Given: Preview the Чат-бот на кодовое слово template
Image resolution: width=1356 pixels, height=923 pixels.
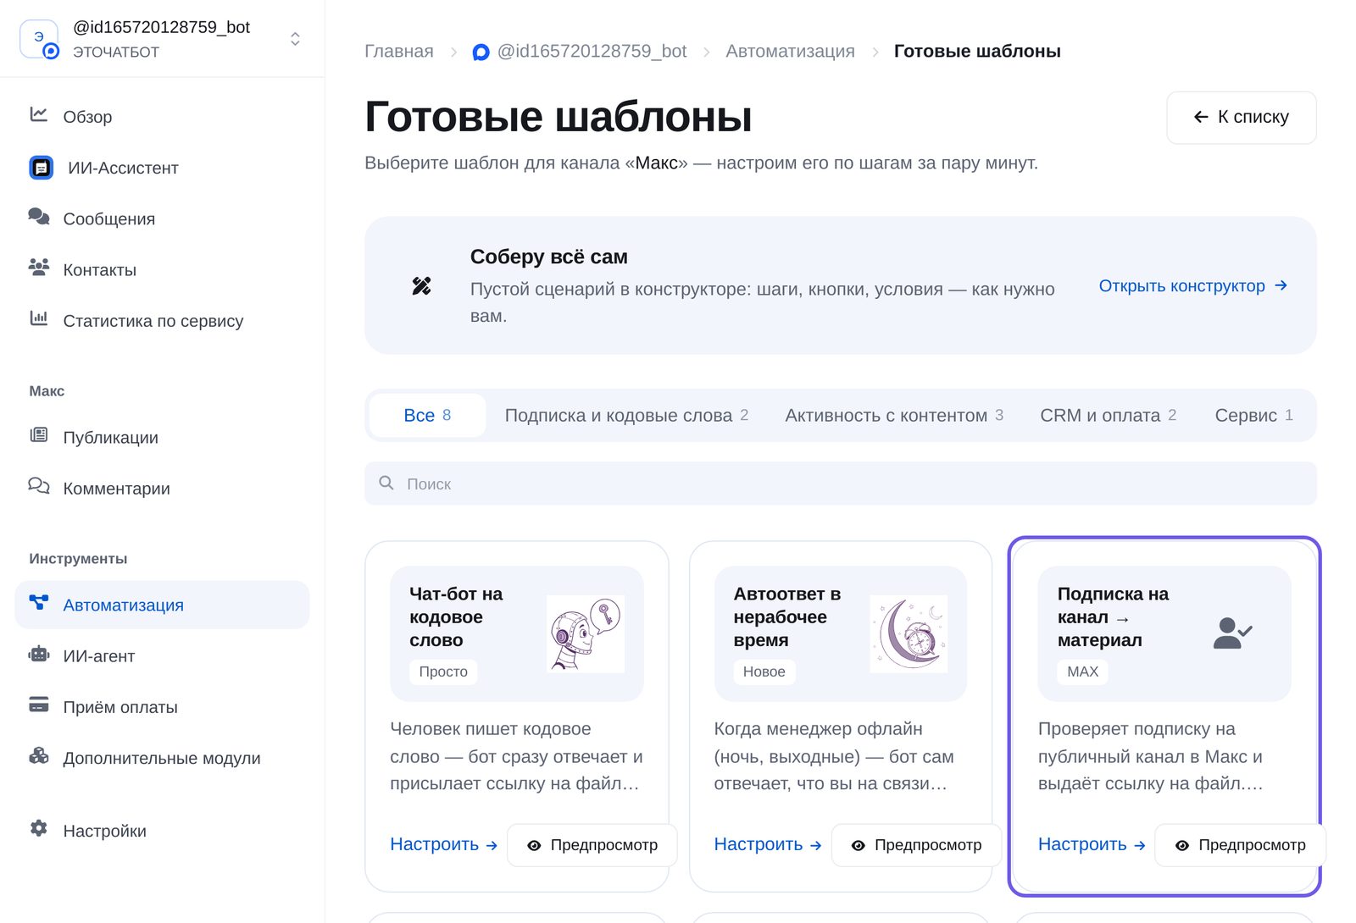Looking at the screenshot, I should click(592, 845).
